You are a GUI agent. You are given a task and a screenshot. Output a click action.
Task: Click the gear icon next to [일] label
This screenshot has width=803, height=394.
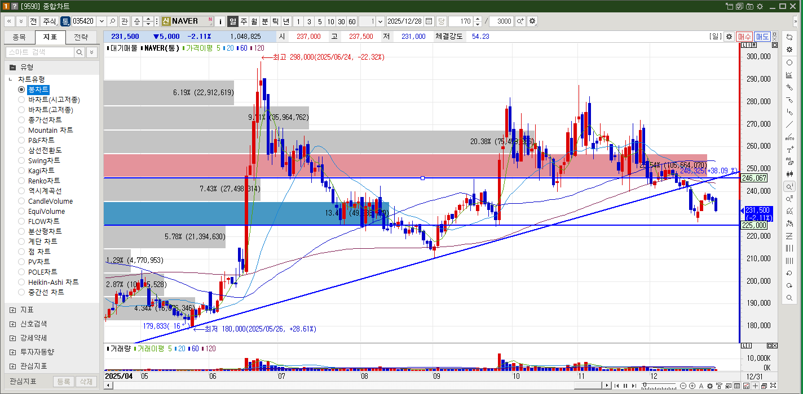729,36
